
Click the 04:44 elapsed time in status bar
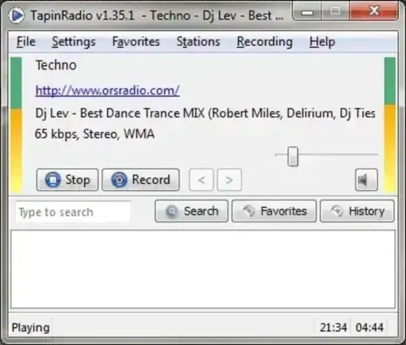click(369, 327)
